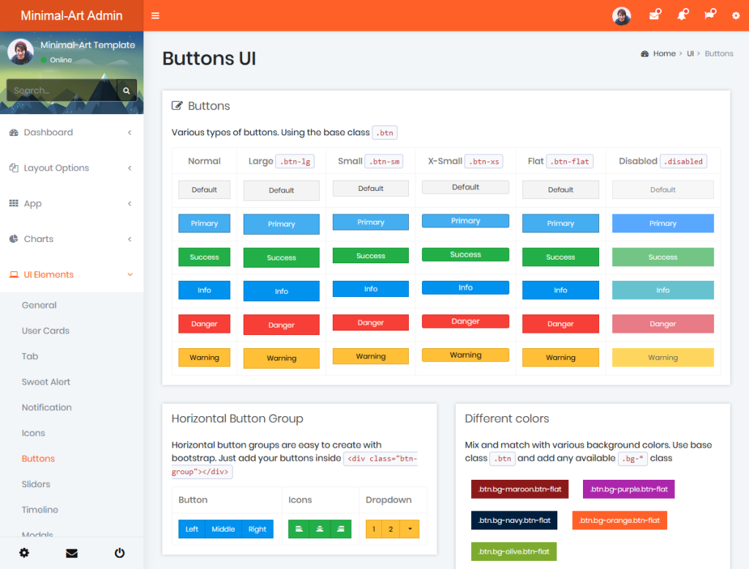Click the Left button in the blue group
Screen dimensions: 749x569
point(192,529)
